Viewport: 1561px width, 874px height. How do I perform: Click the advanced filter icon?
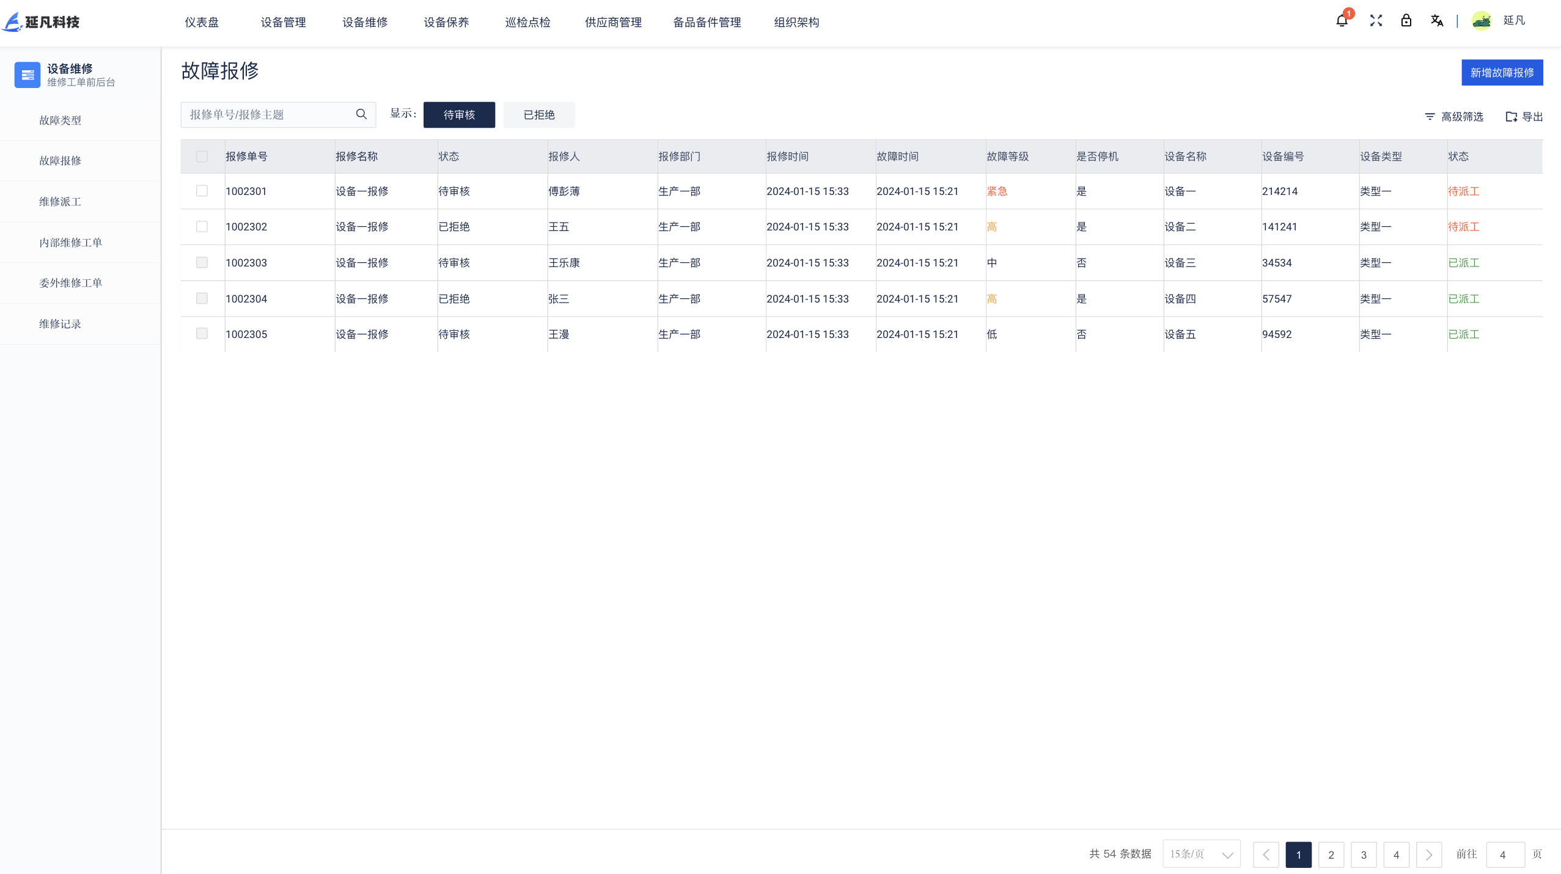[1430, 116]
